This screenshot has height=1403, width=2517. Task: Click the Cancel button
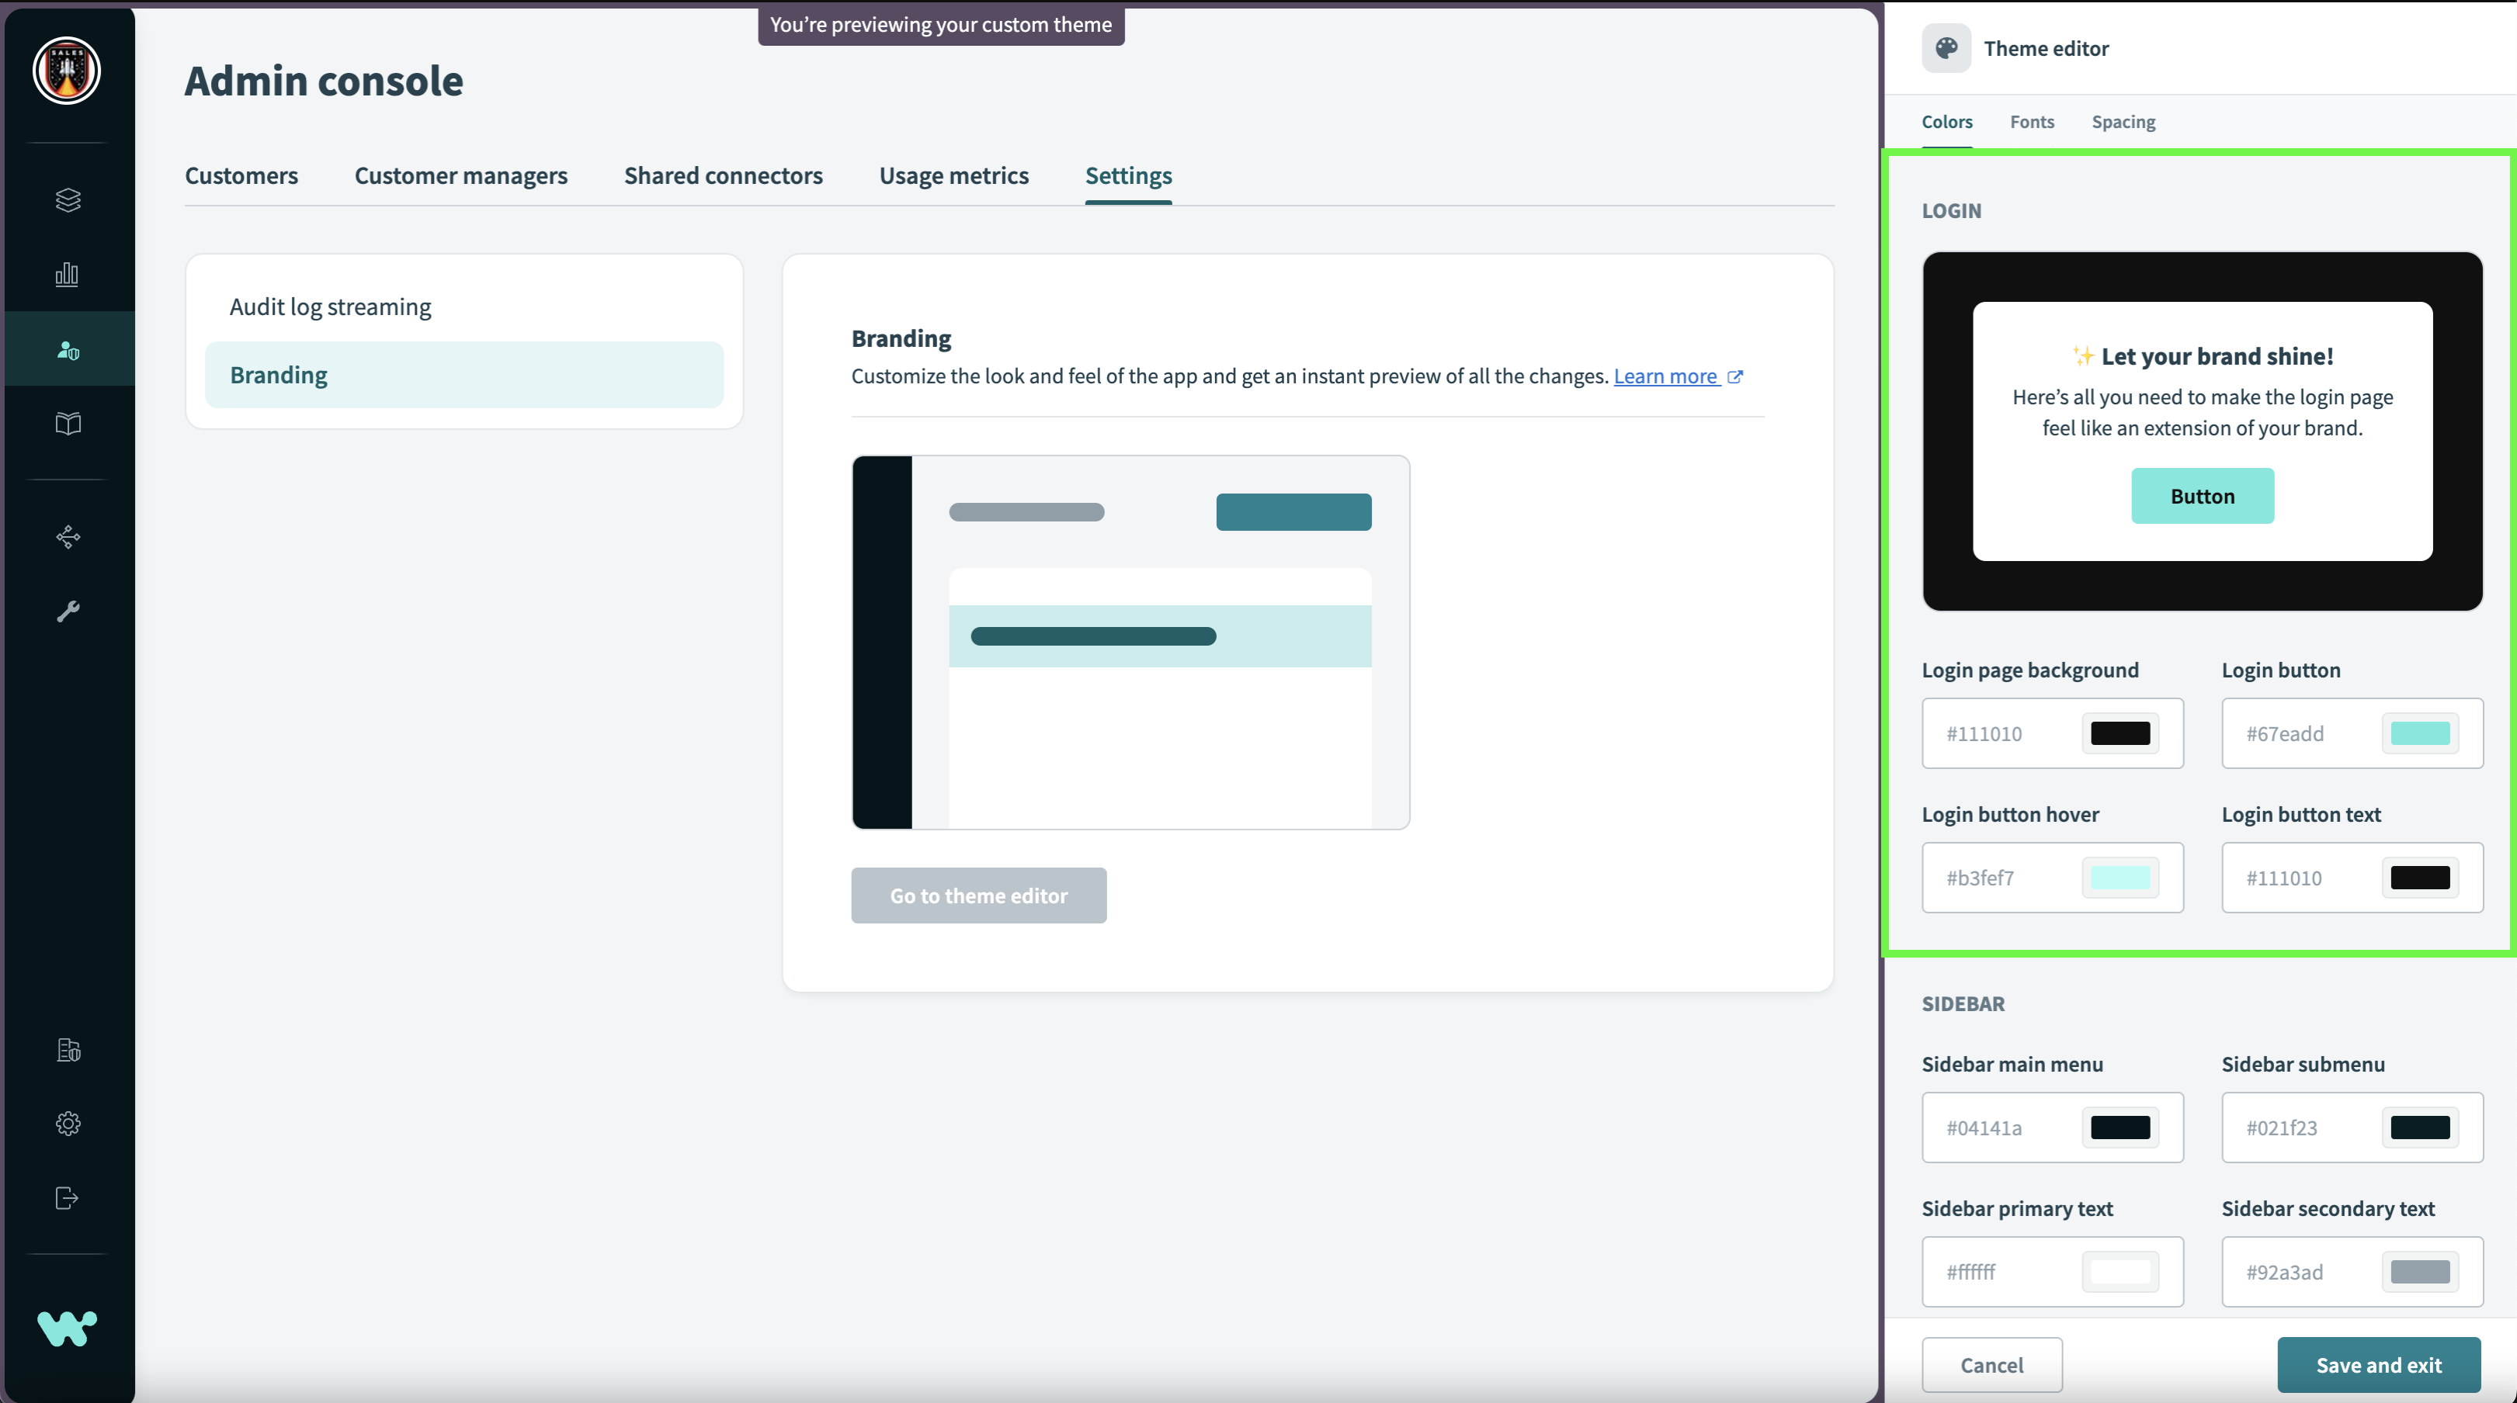coord(1991,1364)
